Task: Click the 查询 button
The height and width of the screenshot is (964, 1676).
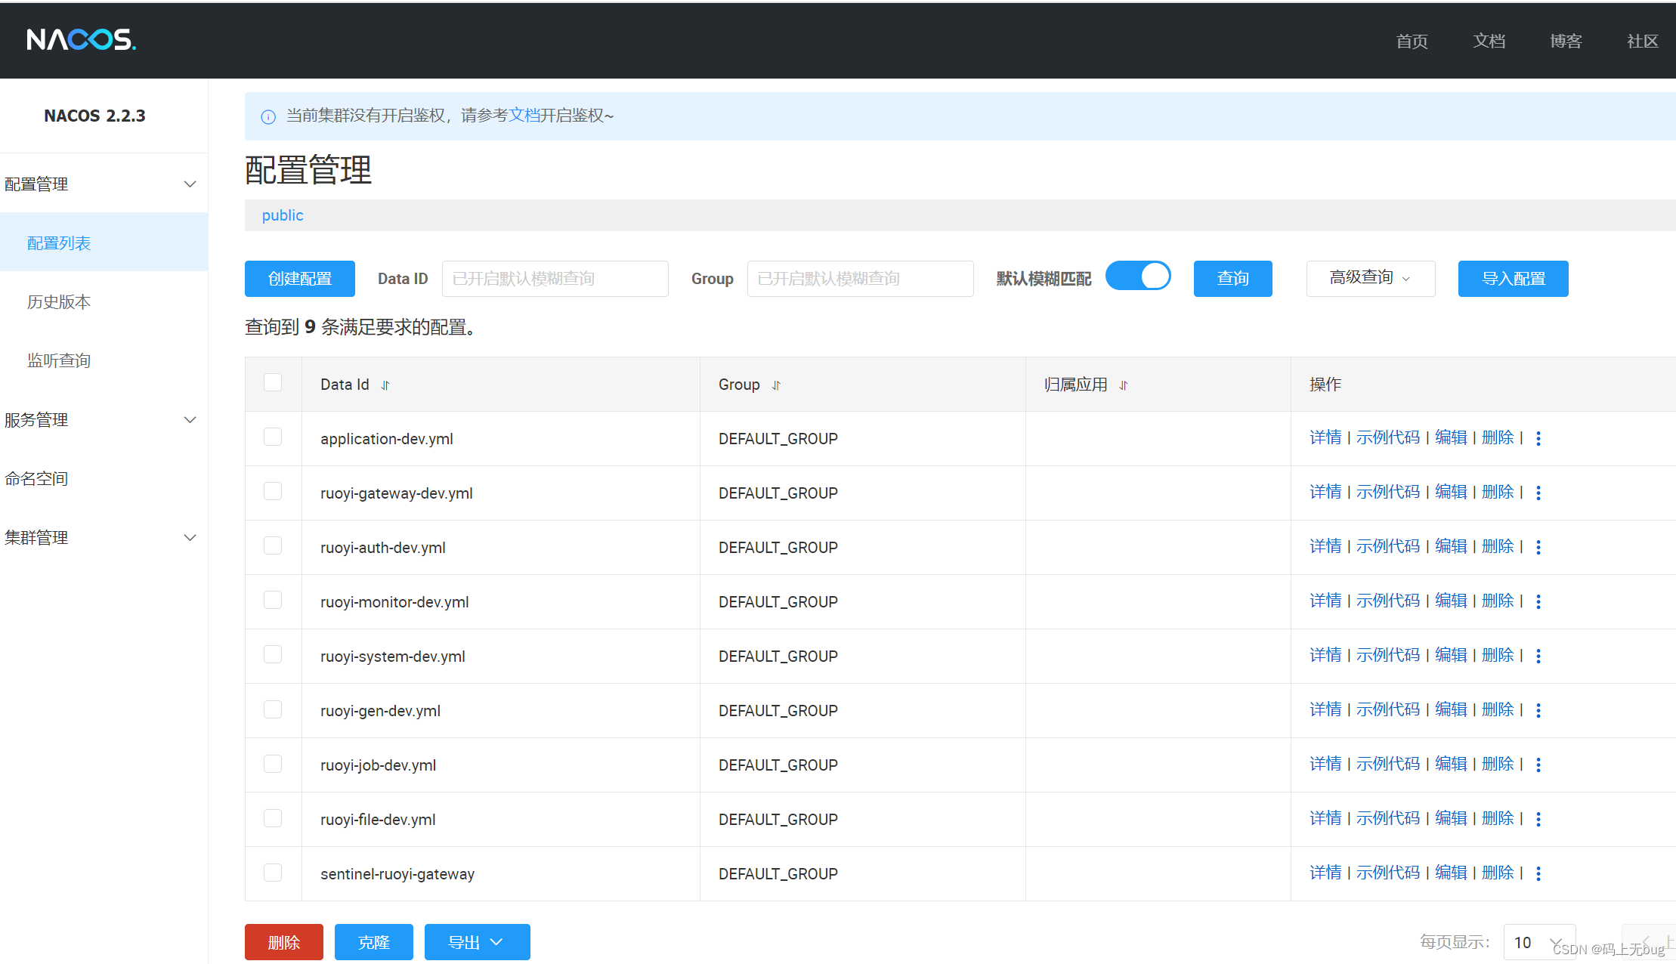Action: (x=1233, y=279)
